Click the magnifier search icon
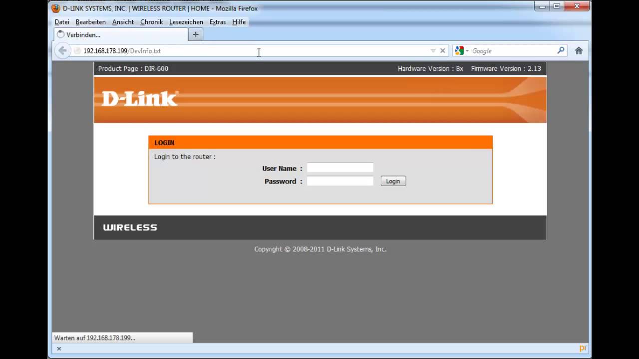The height and width of the screenshot is (359, 639). tap(561, 50)
